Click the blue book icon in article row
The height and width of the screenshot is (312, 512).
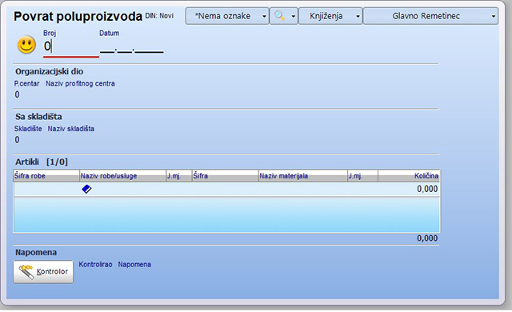pyautogui.click(x=86, y=189)
